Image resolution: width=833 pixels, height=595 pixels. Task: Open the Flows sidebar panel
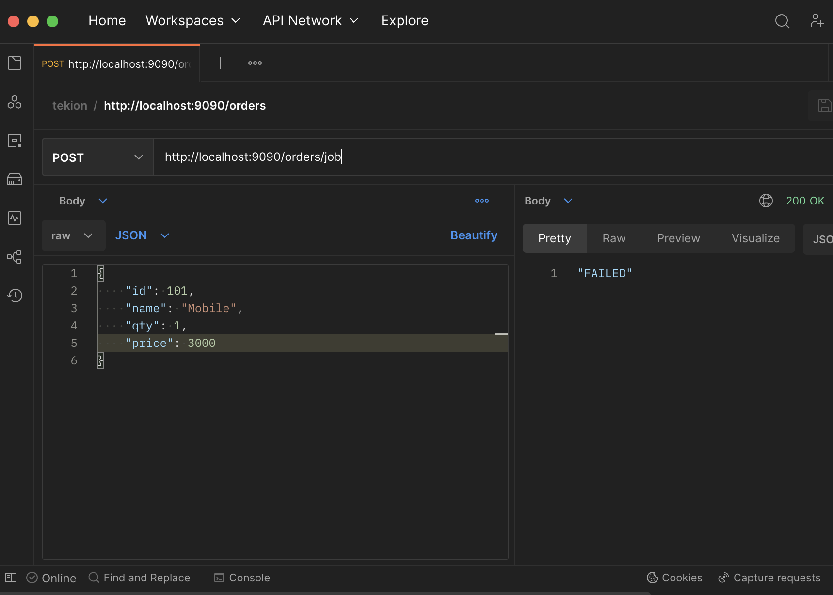(x=15, y=257)
